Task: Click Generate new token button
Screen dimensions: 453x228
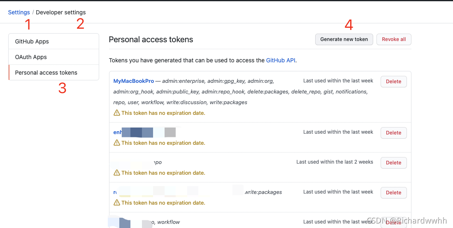Action: 344,39
